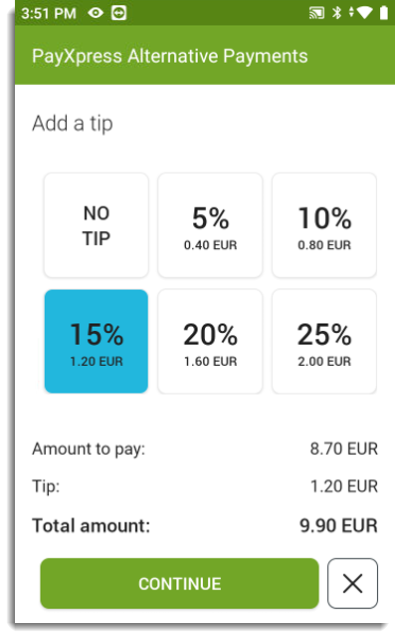
Task: Tap the cast screen icon
Action: (x=316, y=13)
